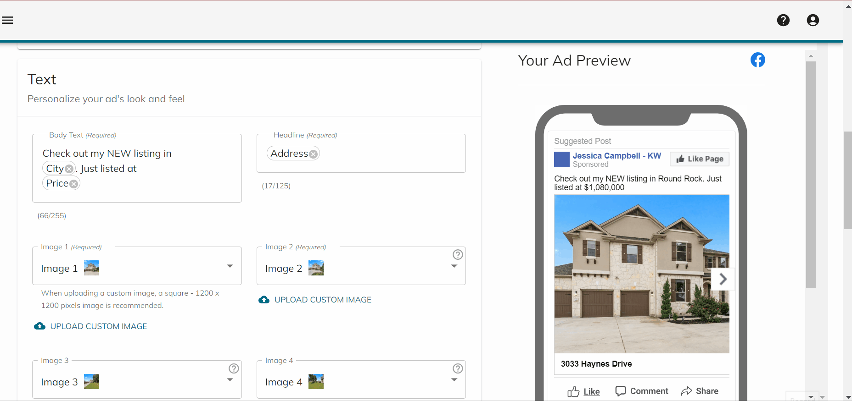Click the Like thumbs-up icon in preview

click(573, 391)
